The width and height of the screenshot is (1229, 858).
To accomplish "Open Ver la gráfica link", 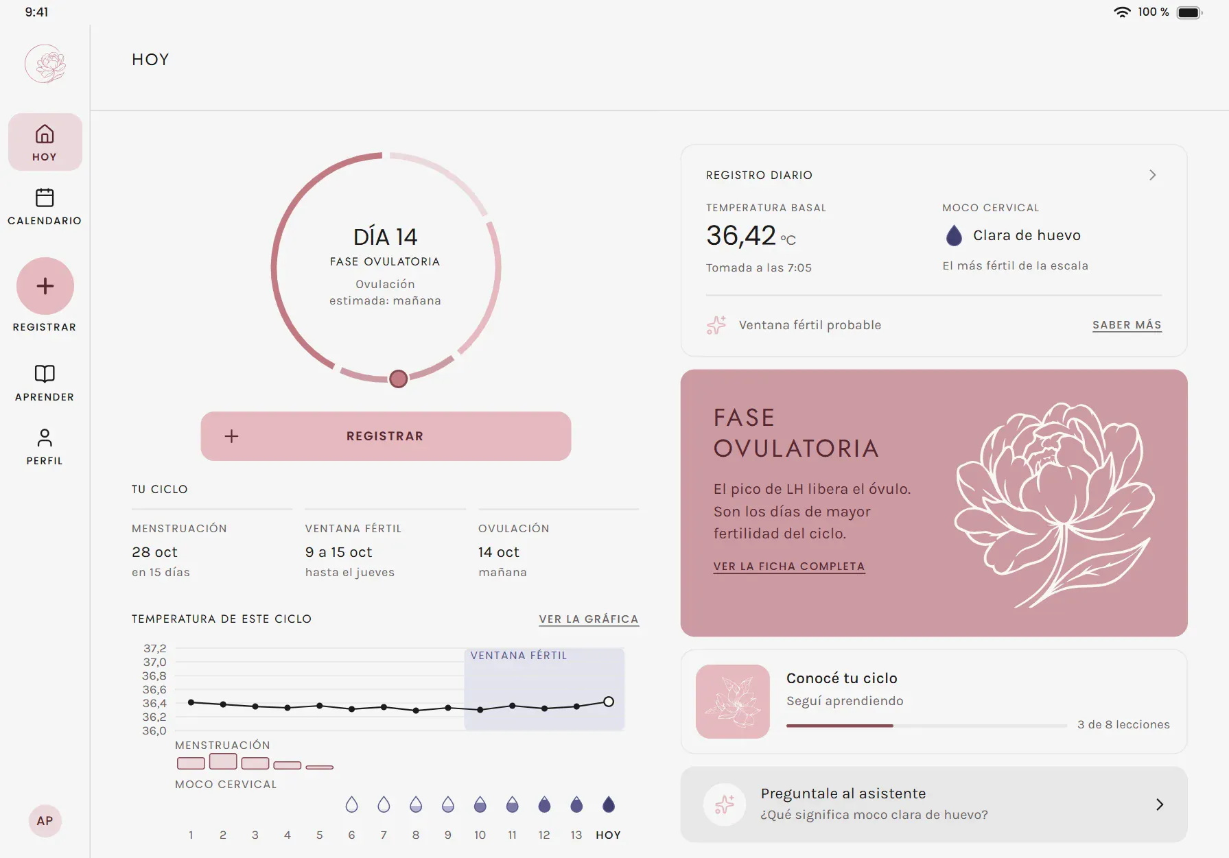I will (x=589, y=619).
